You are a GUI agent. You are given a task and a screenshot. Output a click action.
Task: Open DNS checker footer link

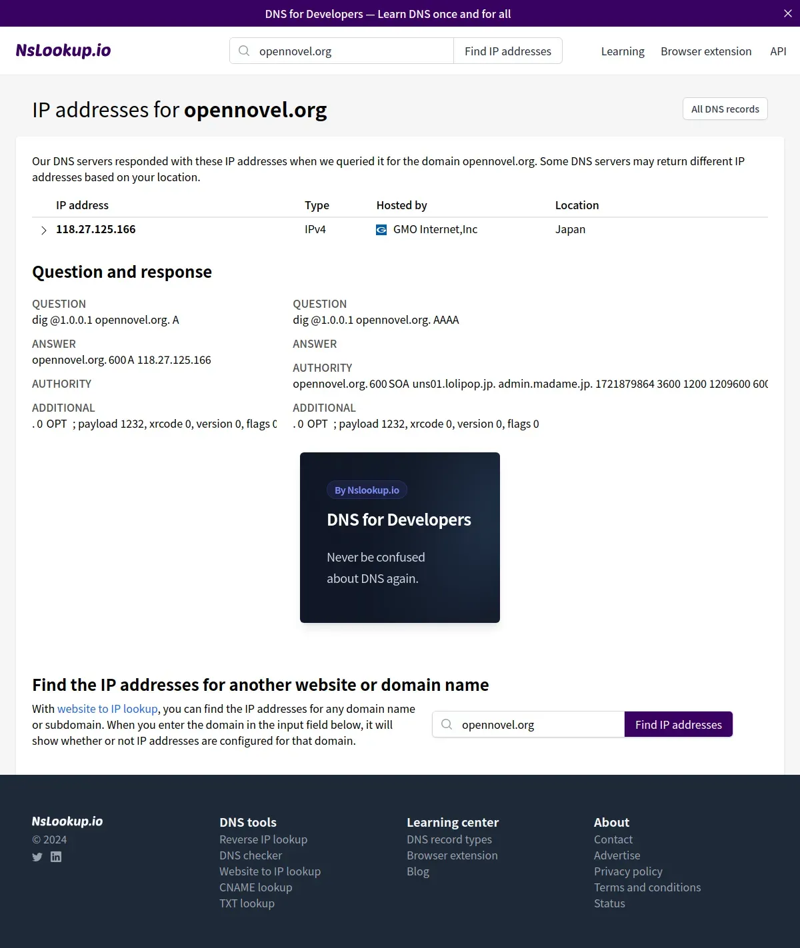251,855
